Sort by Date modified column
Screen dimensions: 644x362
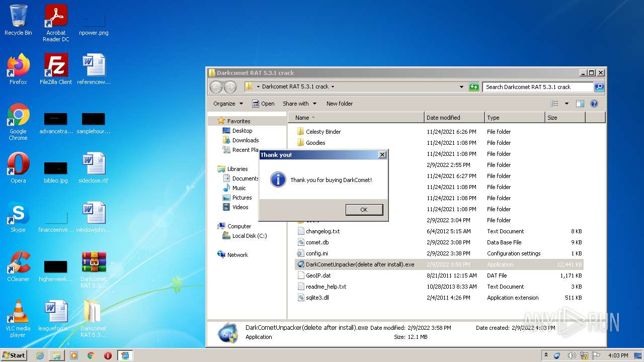point(454,118)
